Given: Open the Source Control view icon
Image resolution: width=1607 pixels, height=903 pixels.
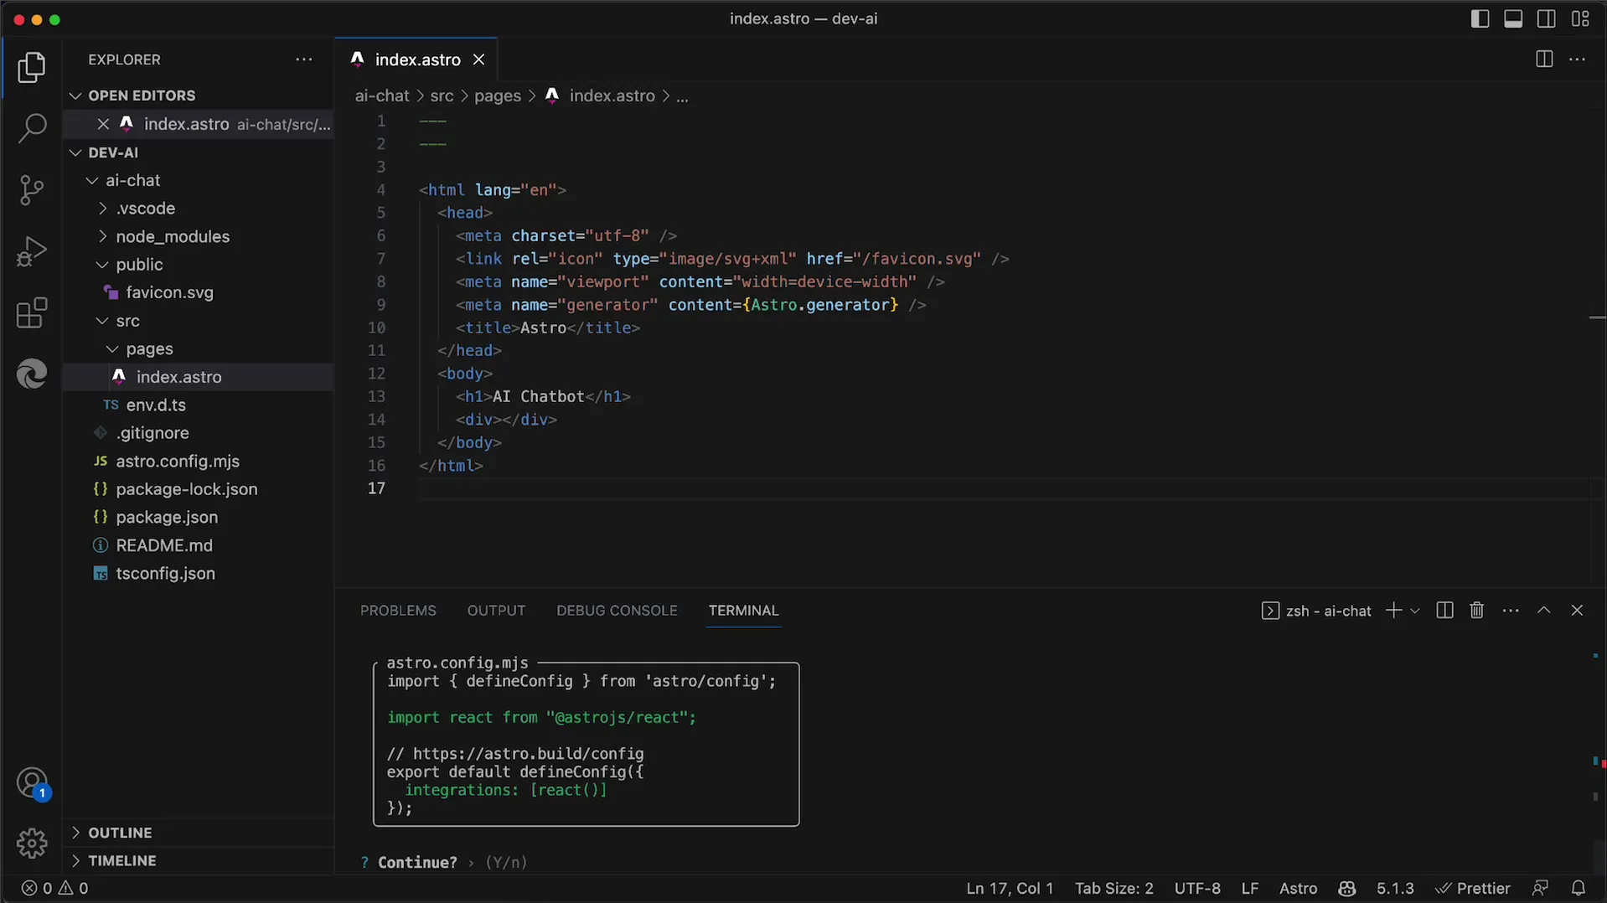Looking at the screenshot, I should [32, 190].
